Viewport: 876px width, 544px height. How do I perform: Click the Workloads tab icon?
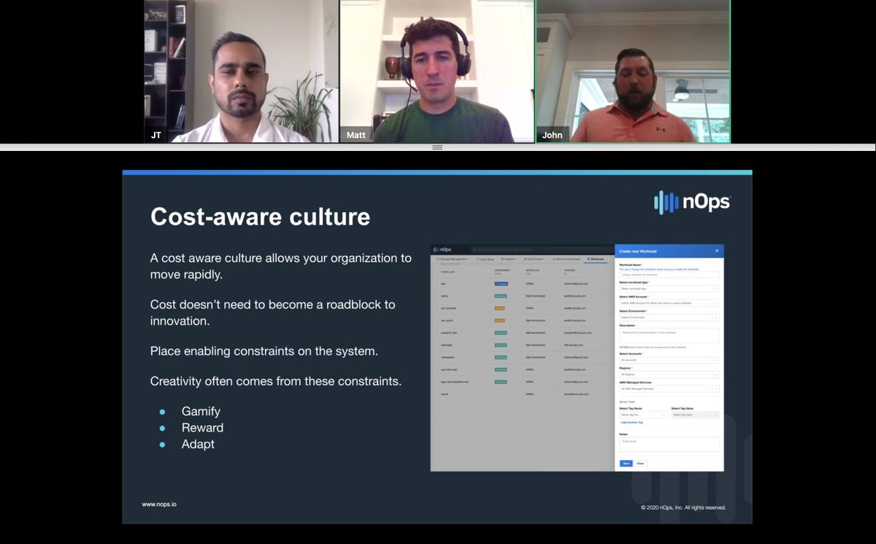click(x=588, y=259)
